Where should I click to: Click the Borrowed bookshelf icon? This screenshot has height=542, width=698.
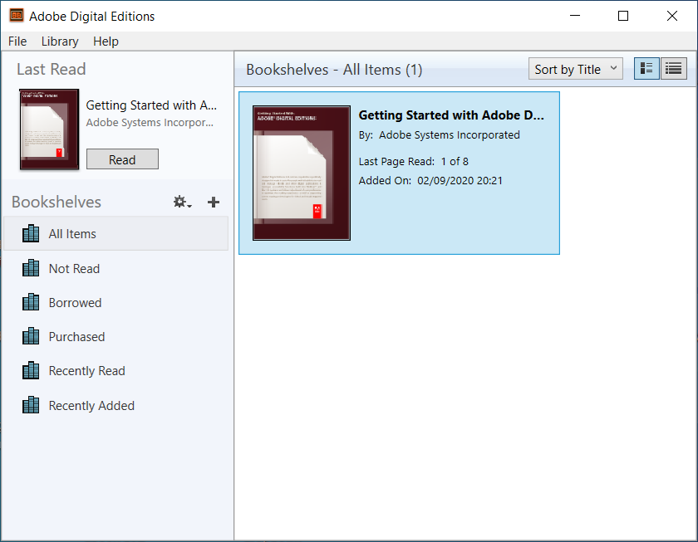pos(31,302)
